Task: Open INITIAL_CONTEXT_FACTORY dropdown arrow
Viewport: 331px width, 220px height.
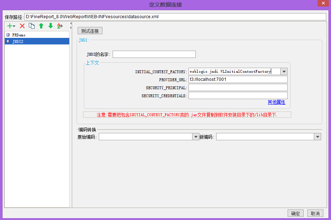Action: tap(284, 71)
